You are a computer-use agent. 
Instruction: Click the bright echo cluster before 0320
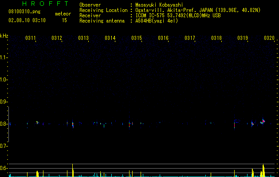click(263, 122)
